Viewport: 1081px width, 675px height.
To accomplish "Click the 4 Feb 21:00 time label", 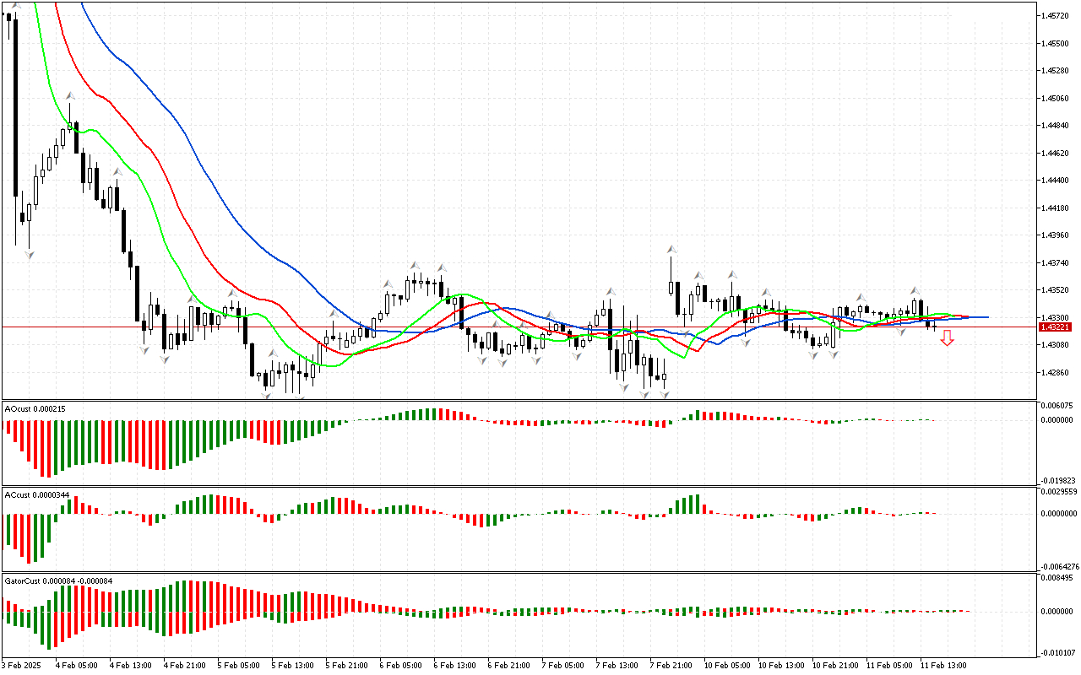I will [185, 665].
